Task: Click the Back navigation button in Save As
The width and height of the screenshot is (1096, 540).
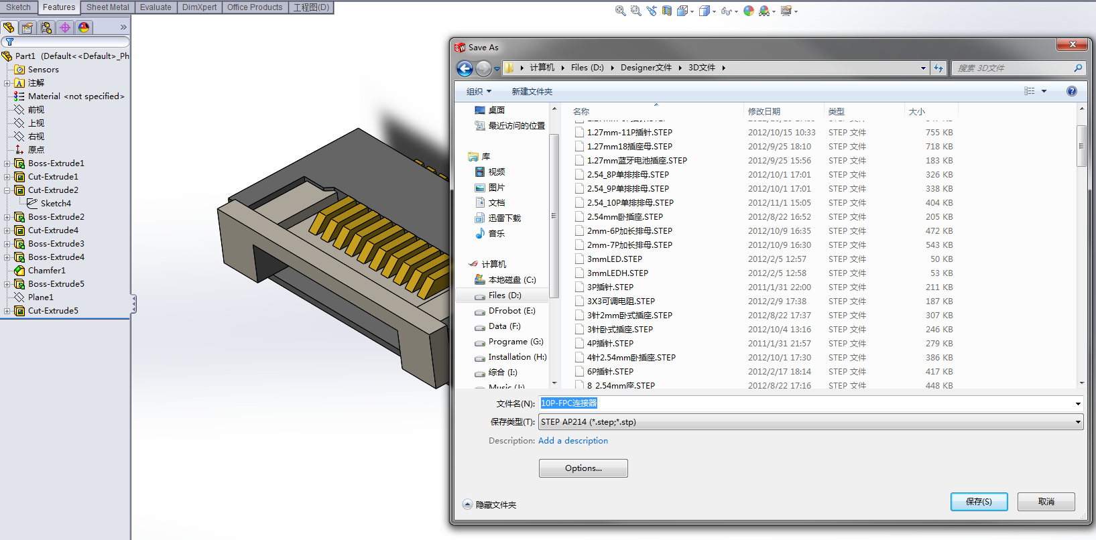Action: (x=465, y=68)
